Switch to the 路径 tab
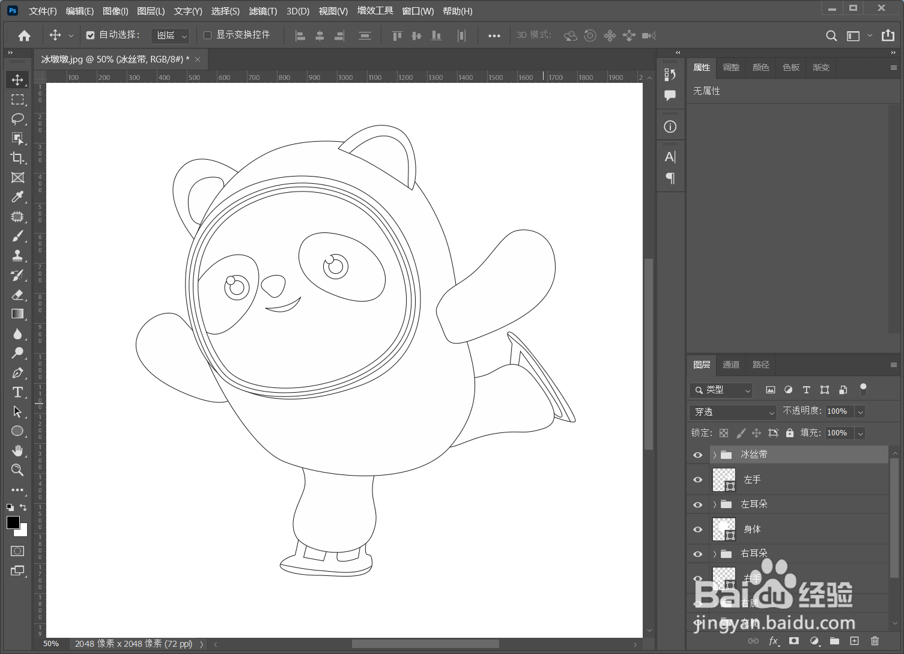The width and height of the screenshot is (904, 654). coord(761,365)
